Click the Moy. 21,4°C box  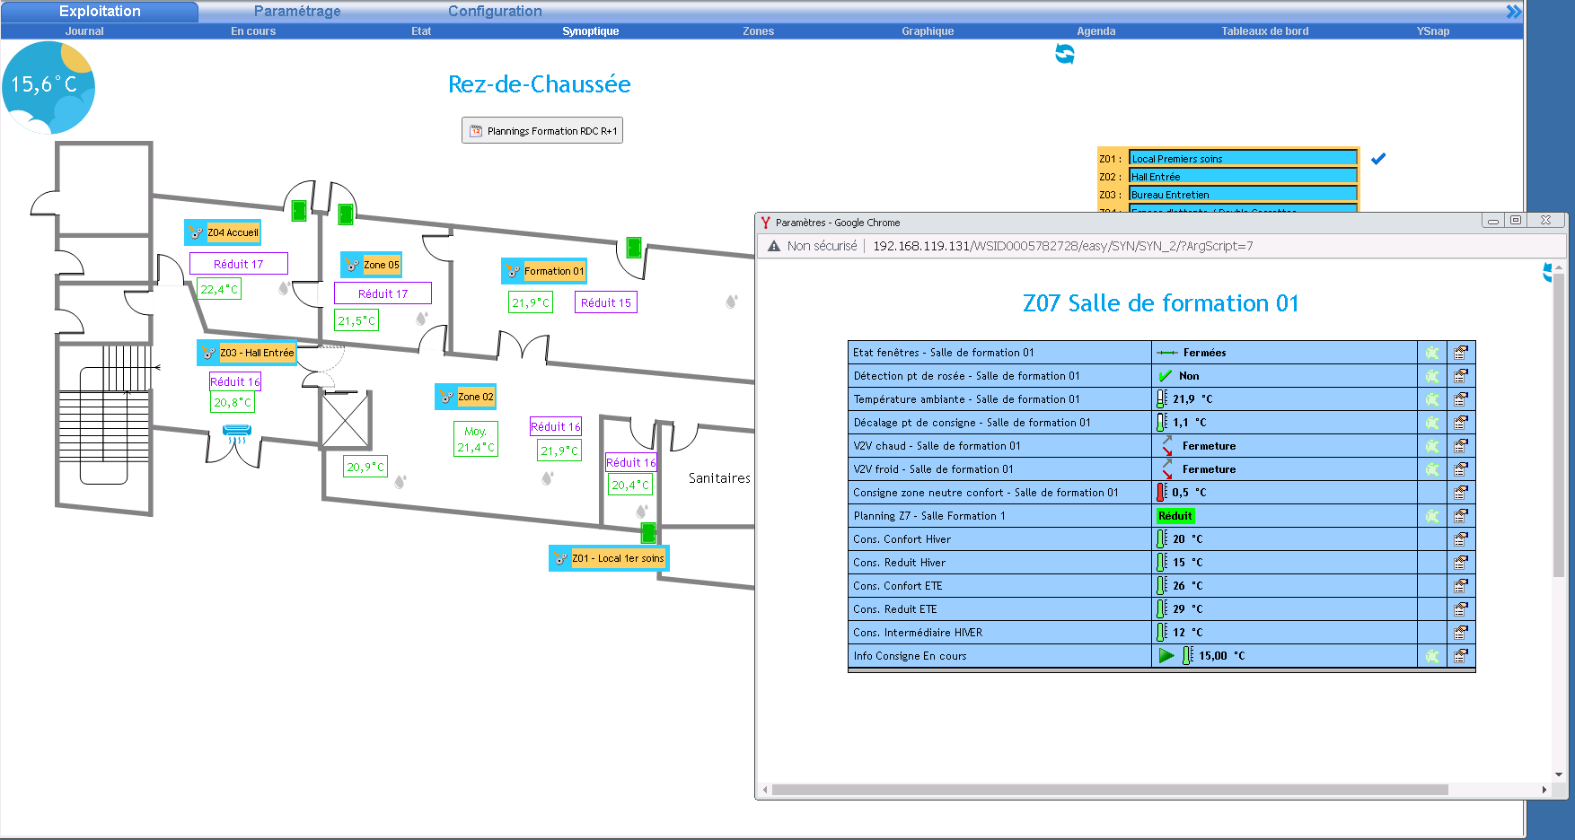click(x=476, y=440)
